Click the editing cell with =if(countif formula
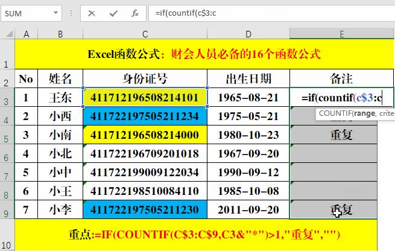This screenshot has height=251, width=395. tap(341, 97)
